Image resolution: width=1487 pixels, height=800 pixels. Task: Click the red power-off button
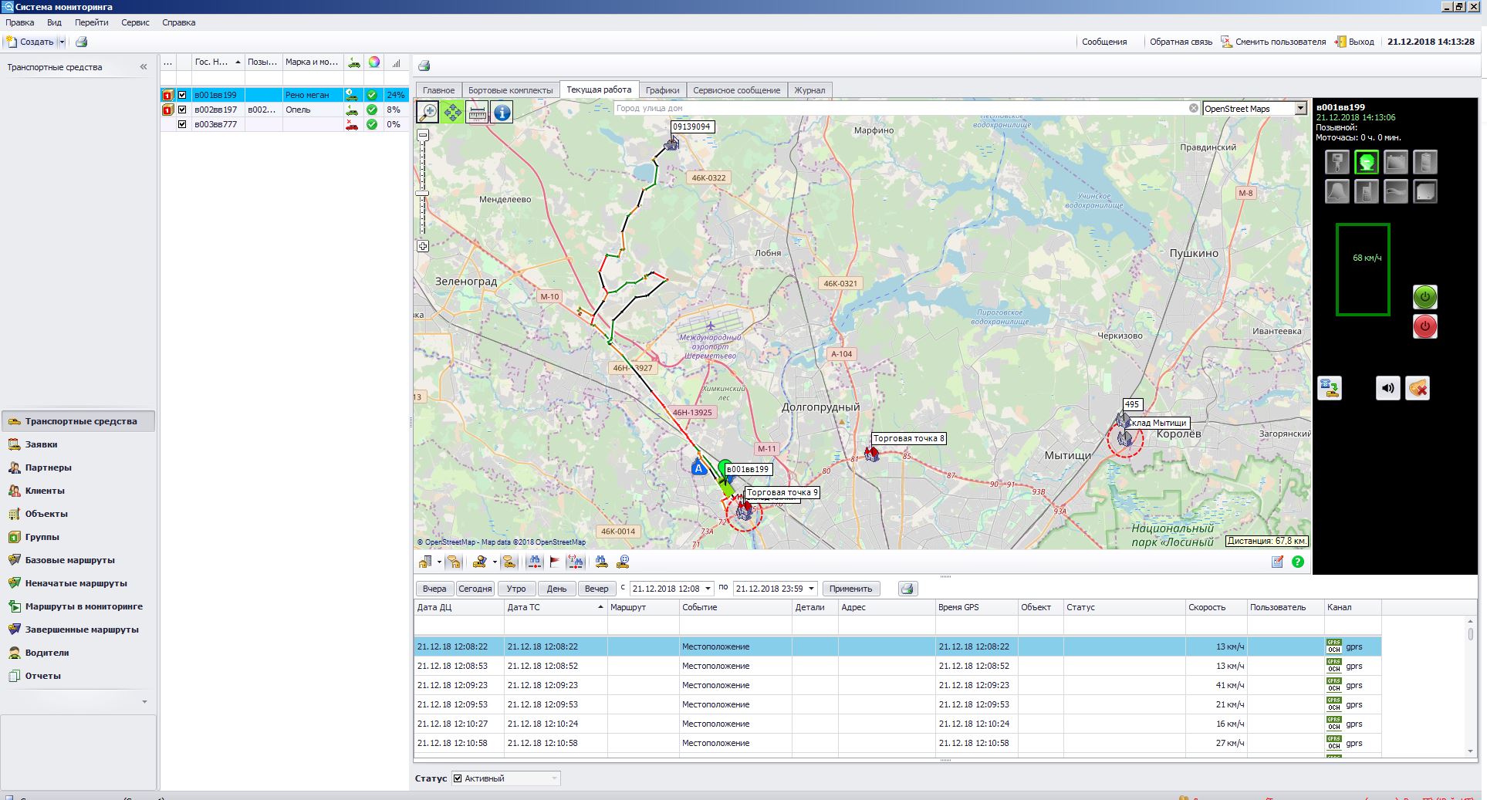point(1425,326)
